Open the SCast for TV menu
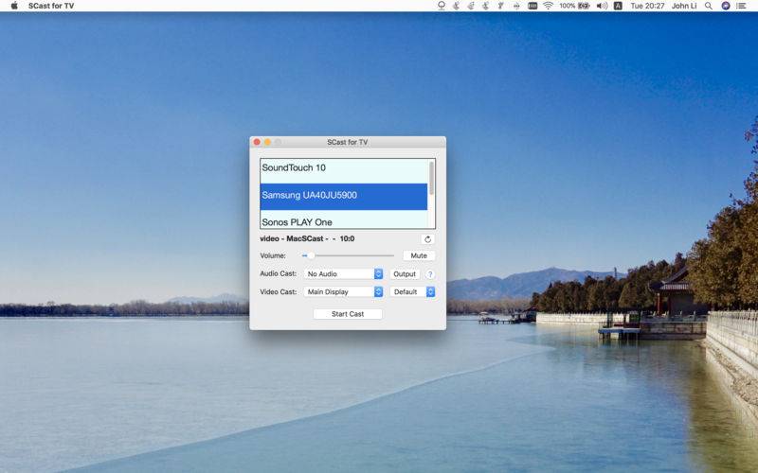758x473 pixels. [x=51, y=6]
